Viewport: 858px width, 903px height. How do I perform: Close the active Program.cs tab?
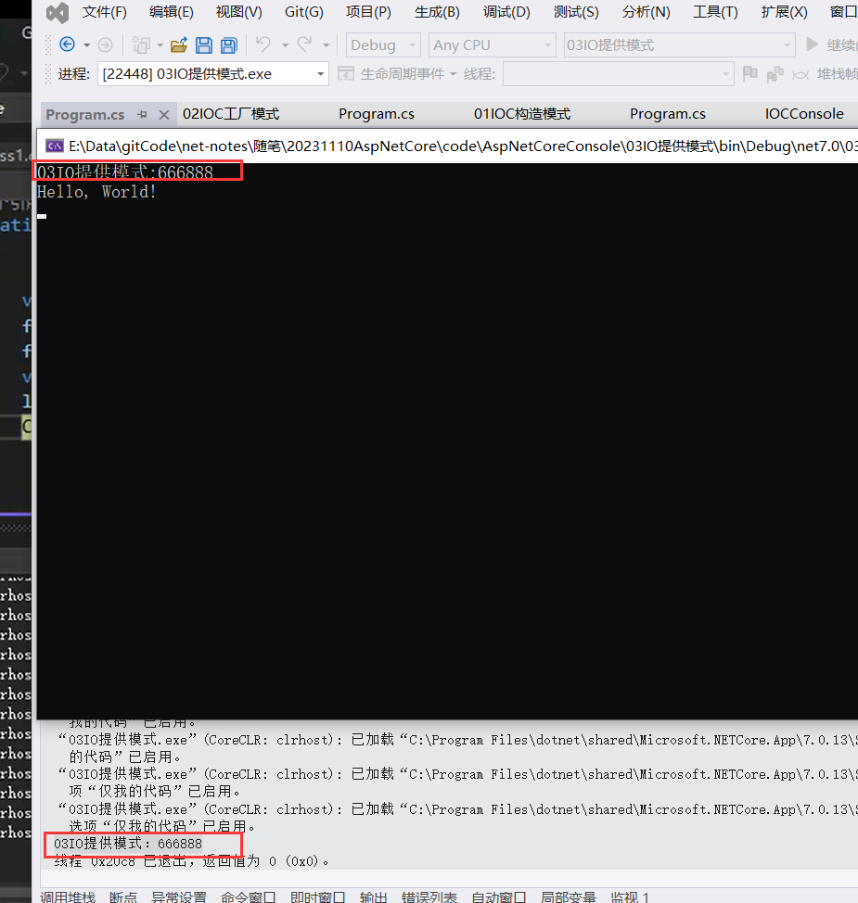164,115
